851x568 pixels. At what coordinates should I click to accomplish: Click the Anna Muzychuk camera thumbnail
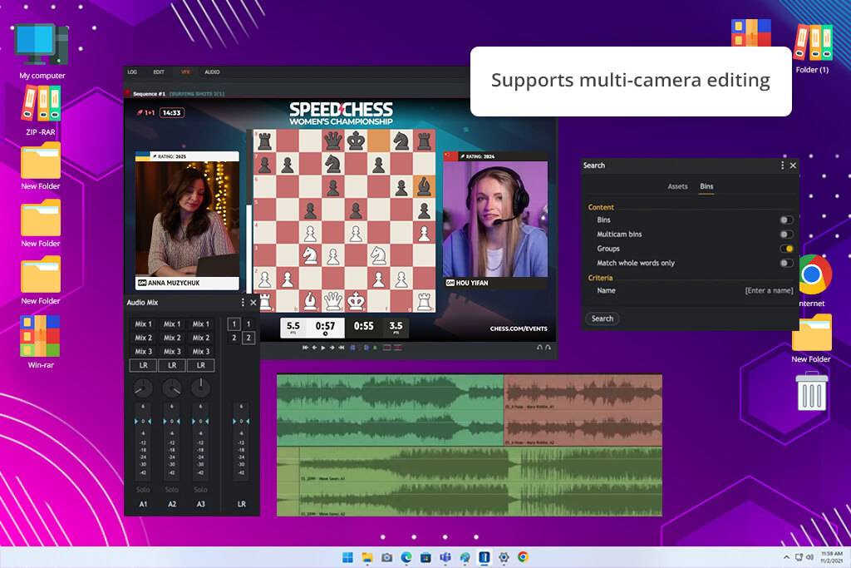tap(187, 220)
